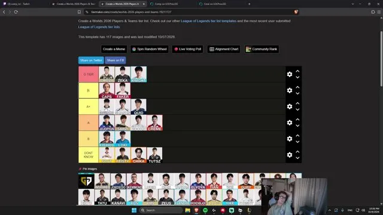Click the Windows taskbar Search box
383x215 pixels.
pyautogui.click(x=161, y=210)
